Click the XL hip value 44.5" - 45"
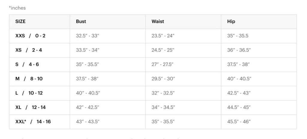The width and height of the screenshot is (307, 139). pos(239,107)
